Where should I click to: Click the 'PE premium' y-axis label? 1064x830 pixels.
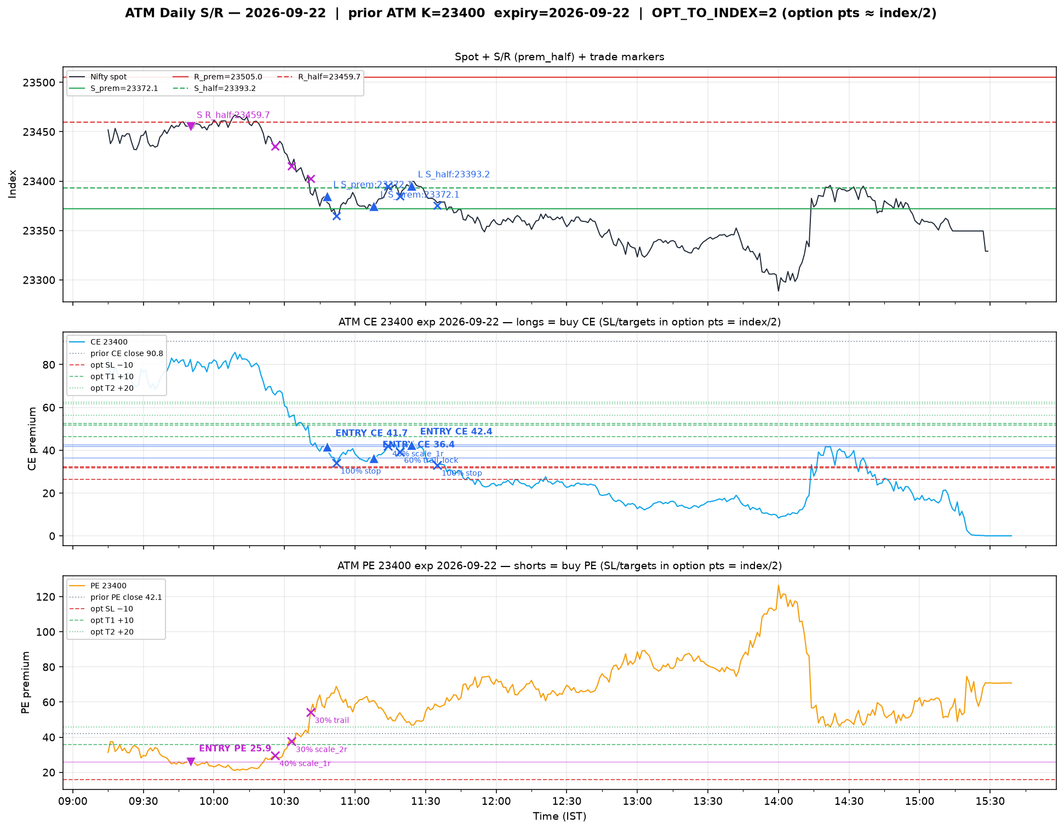point(25,682)
